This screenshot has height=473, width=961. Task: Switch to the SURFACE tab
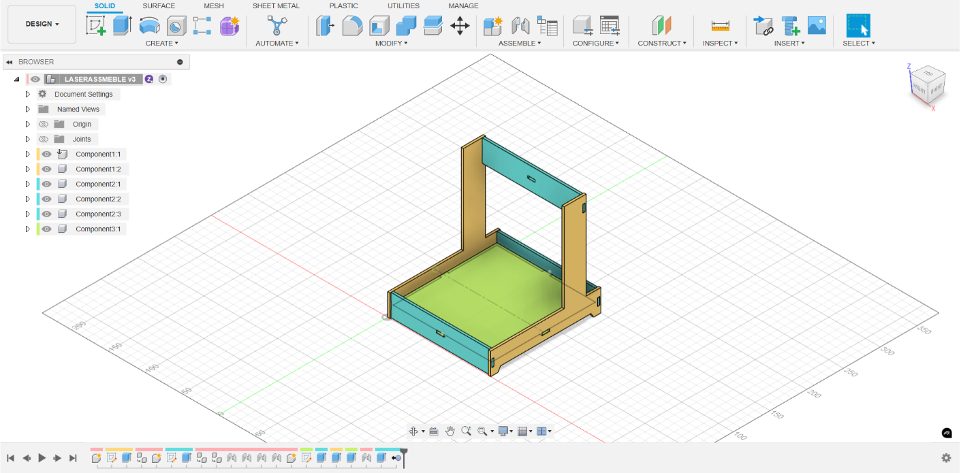click(159, 6)
